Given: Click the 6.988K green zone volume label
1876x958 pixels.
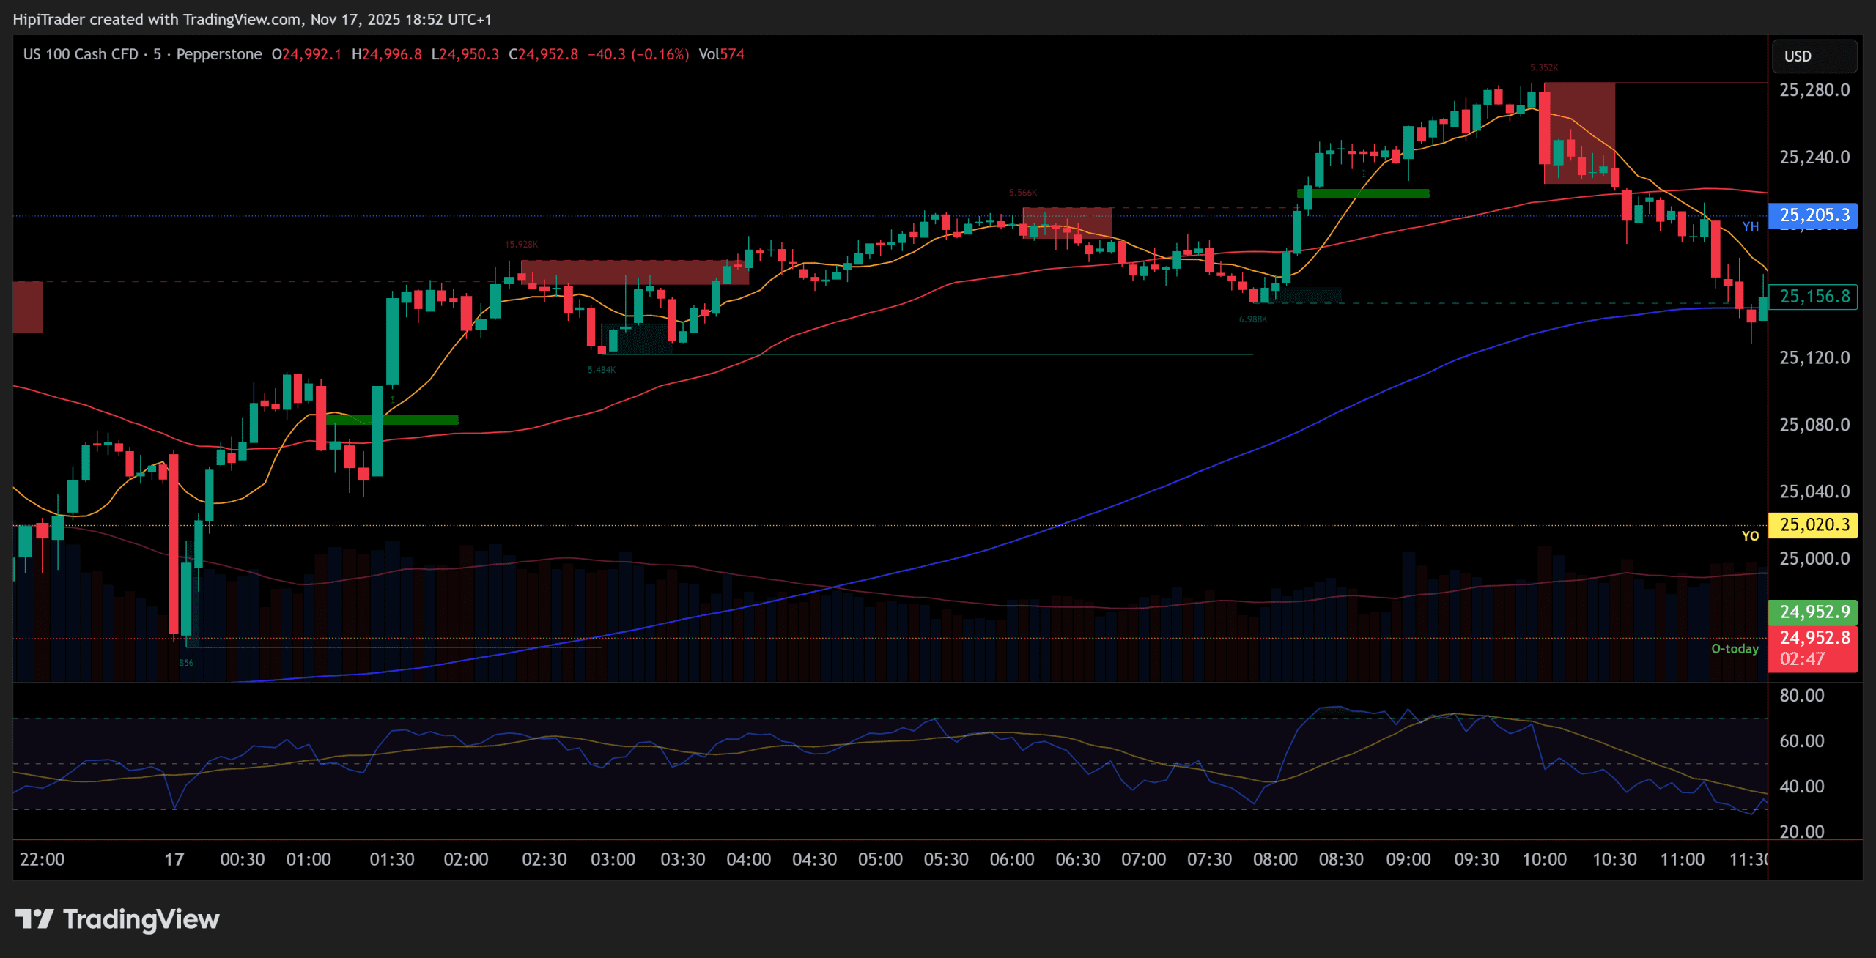Looking at the screenshot, I should pos(1252,319).
